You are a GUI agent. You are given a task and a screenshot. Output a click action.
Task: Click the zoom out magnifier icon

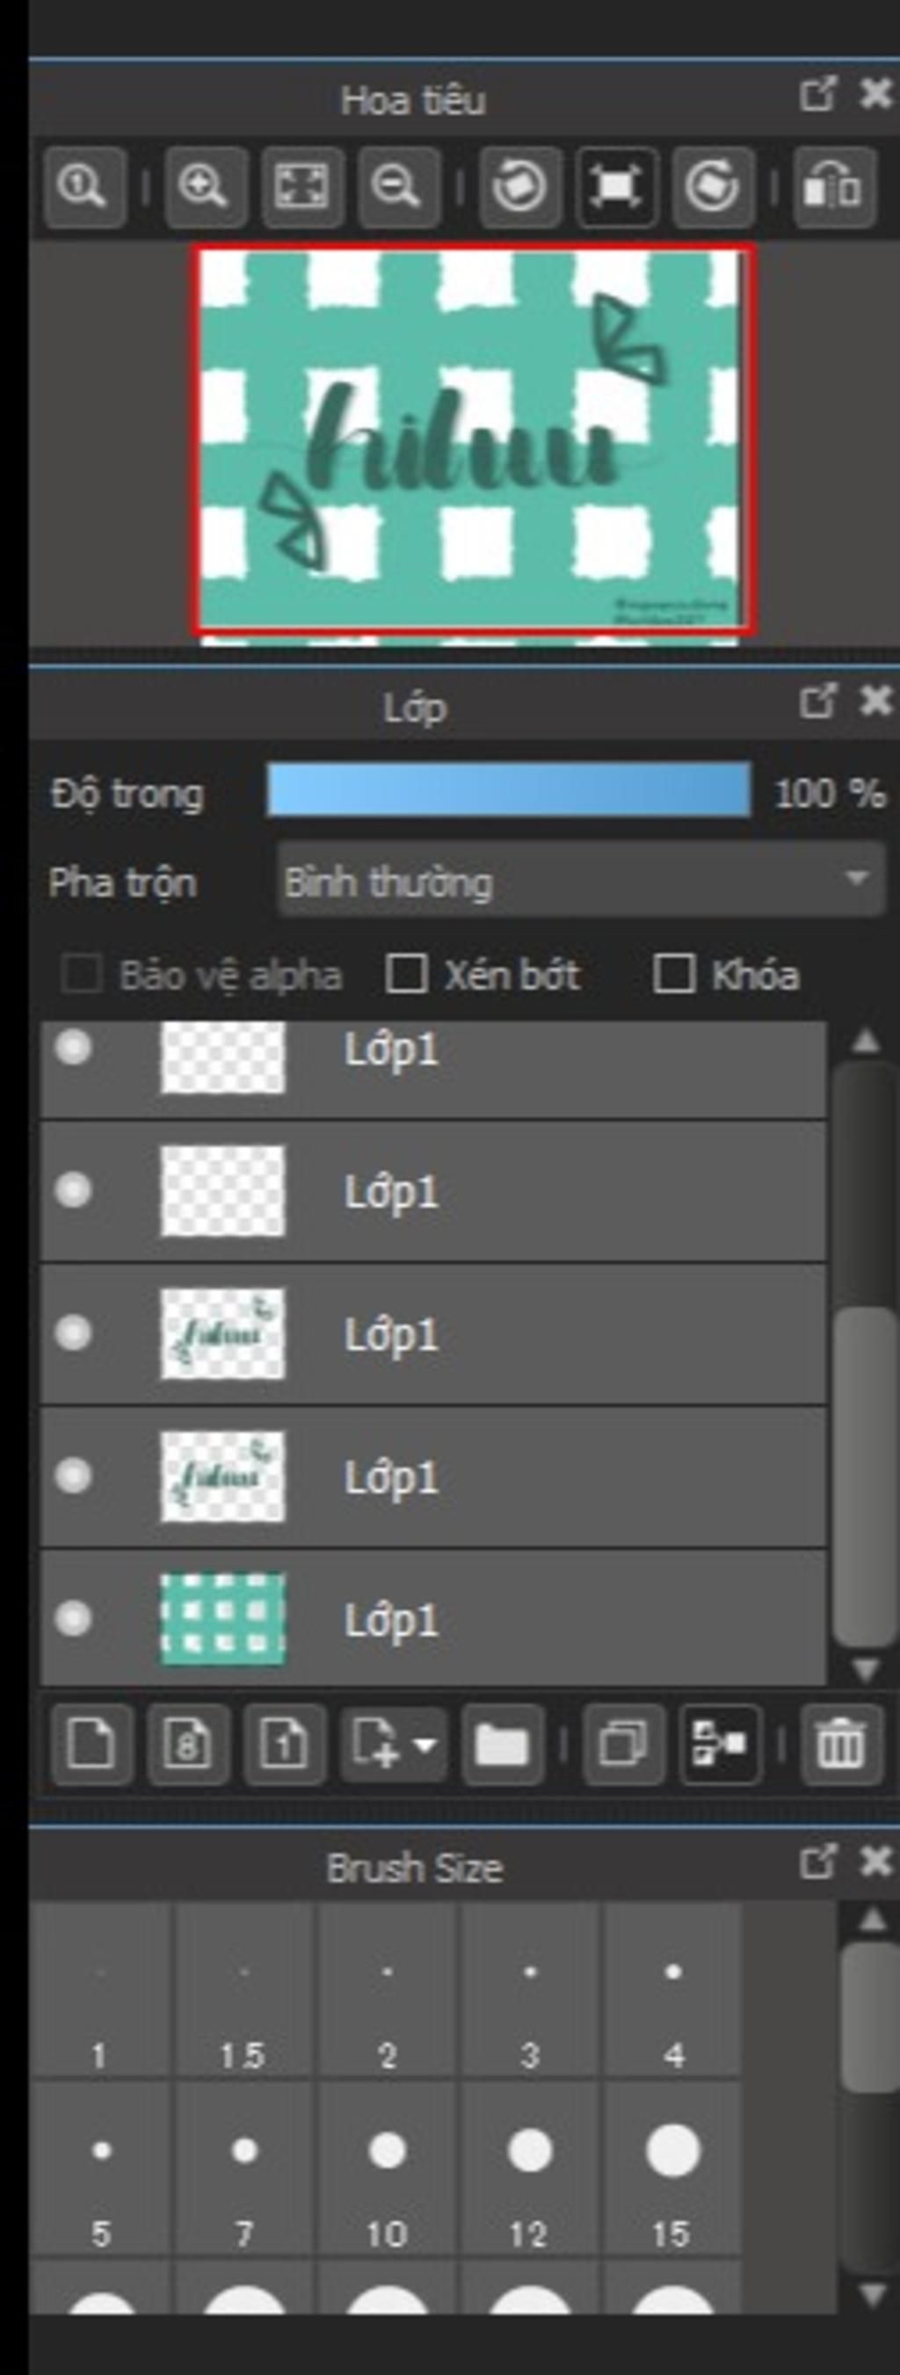(398, 187)
